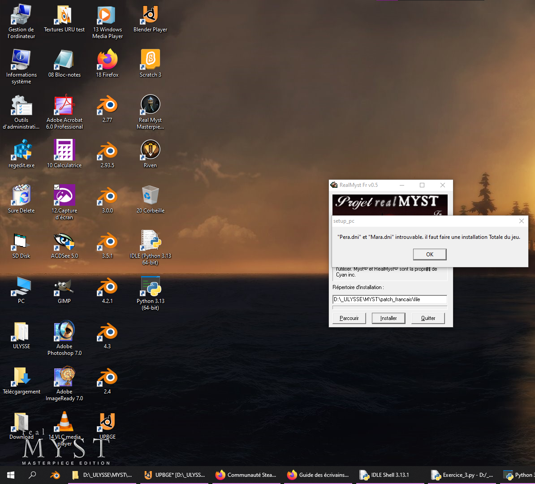
Task: Select the ULYSSE folder shortcut
Action: click(21, 336)
